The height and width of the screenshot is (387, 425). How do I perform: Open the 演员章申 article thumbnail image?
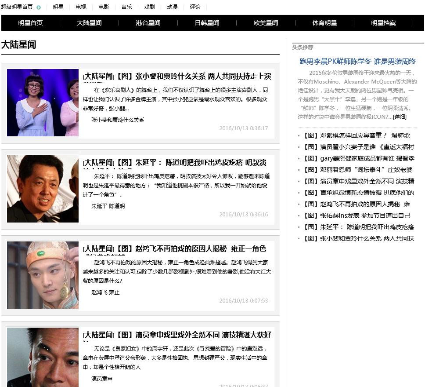click(x=43, y=357)
